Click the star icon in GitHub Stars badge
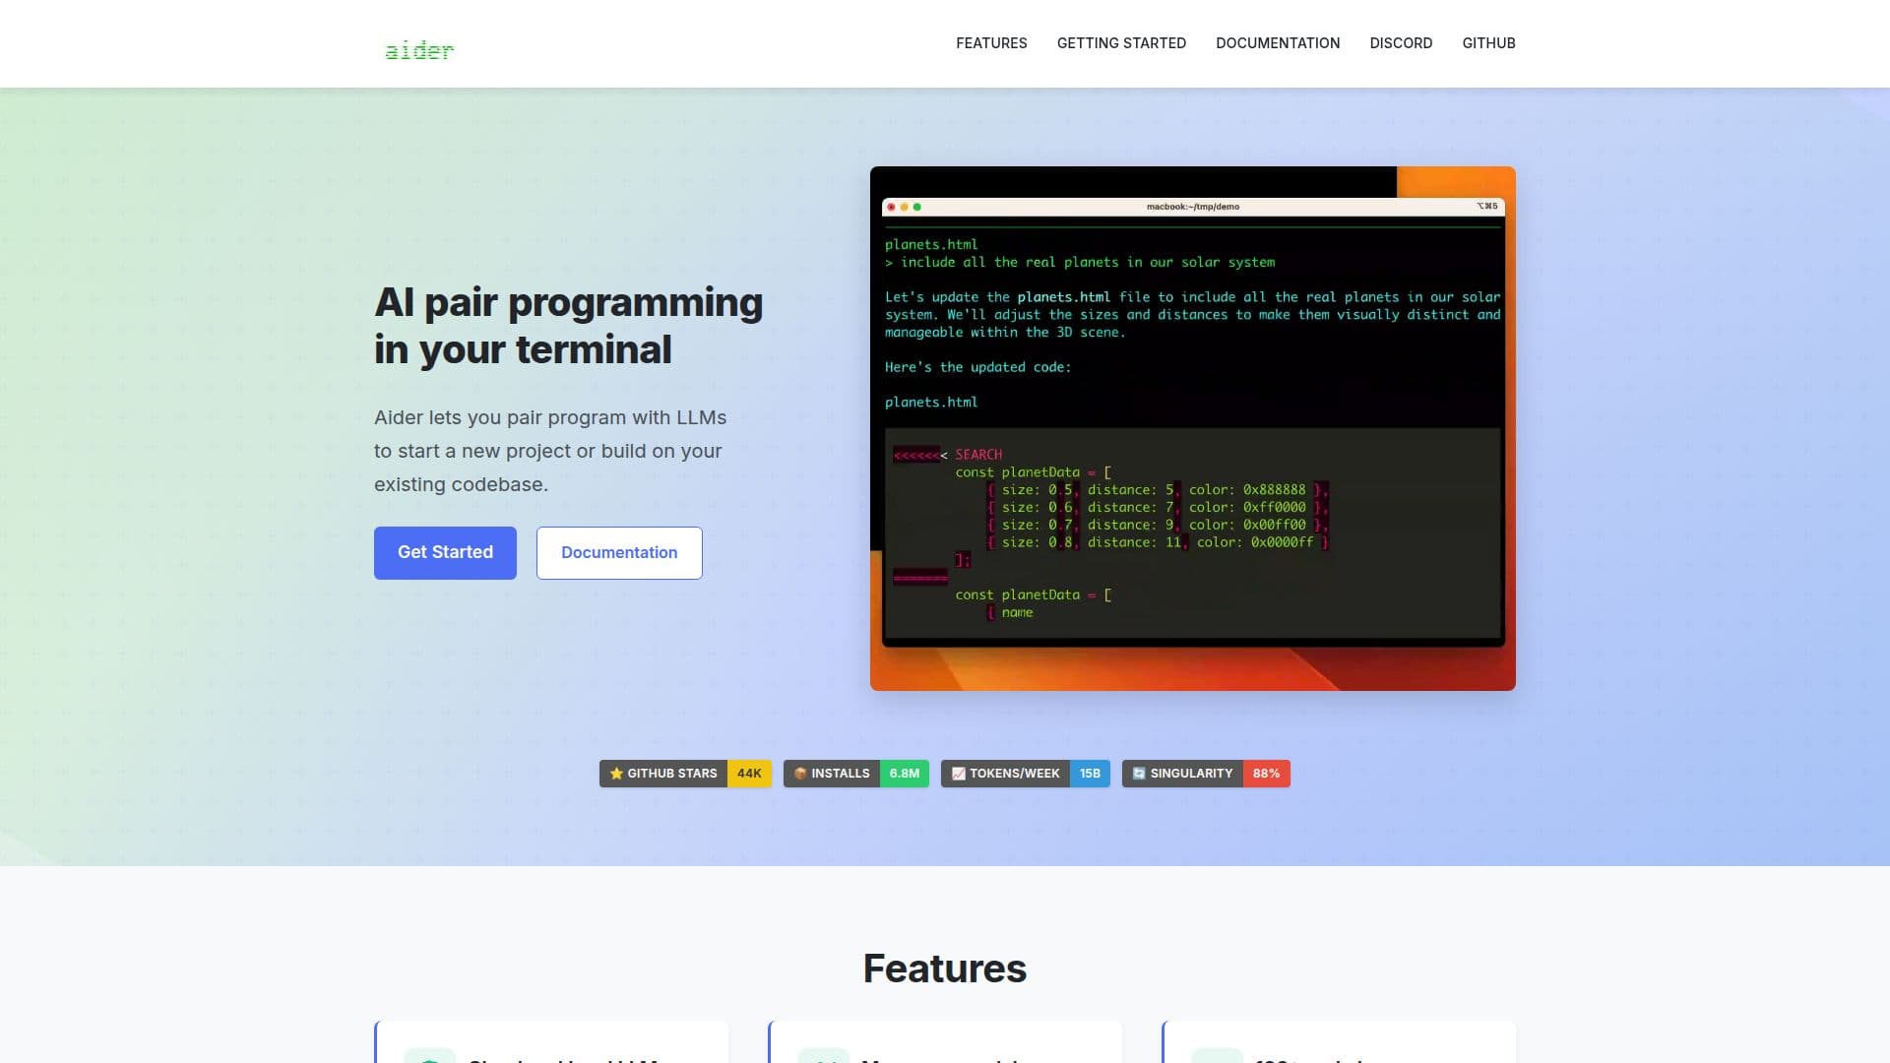 616,774
